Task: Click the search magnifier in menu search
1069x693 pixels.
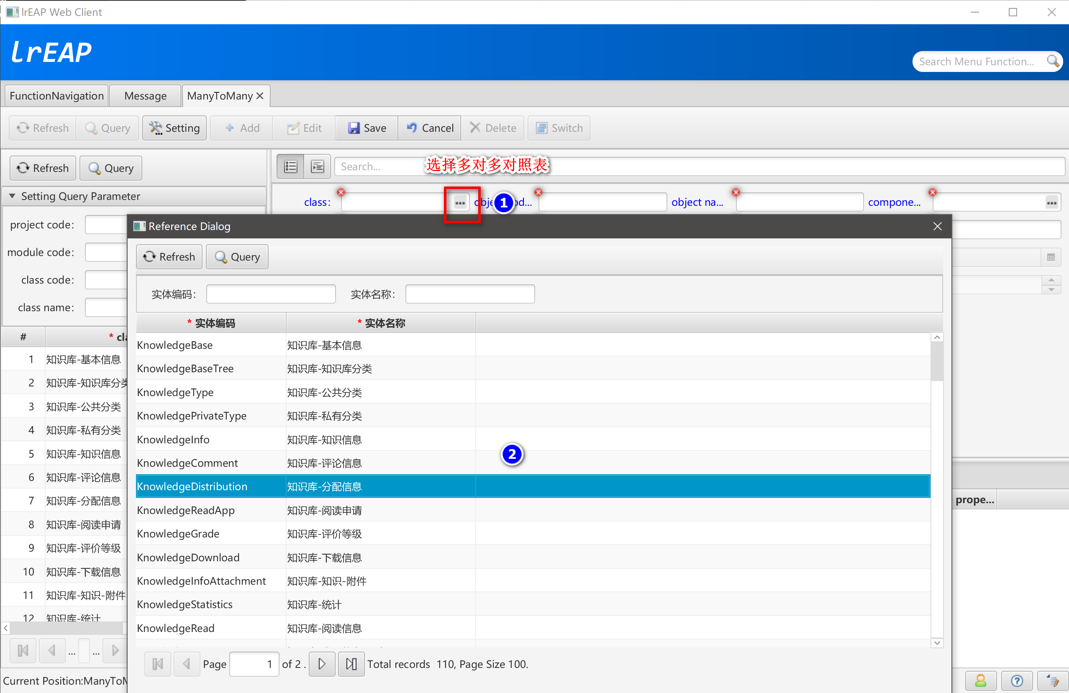Action: (x=1052, y=61)
